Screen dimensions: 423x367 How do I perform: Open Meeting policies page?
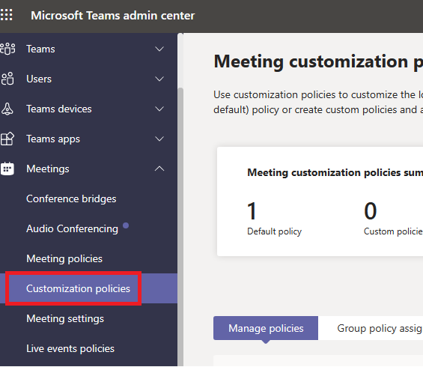pos(64,259)
